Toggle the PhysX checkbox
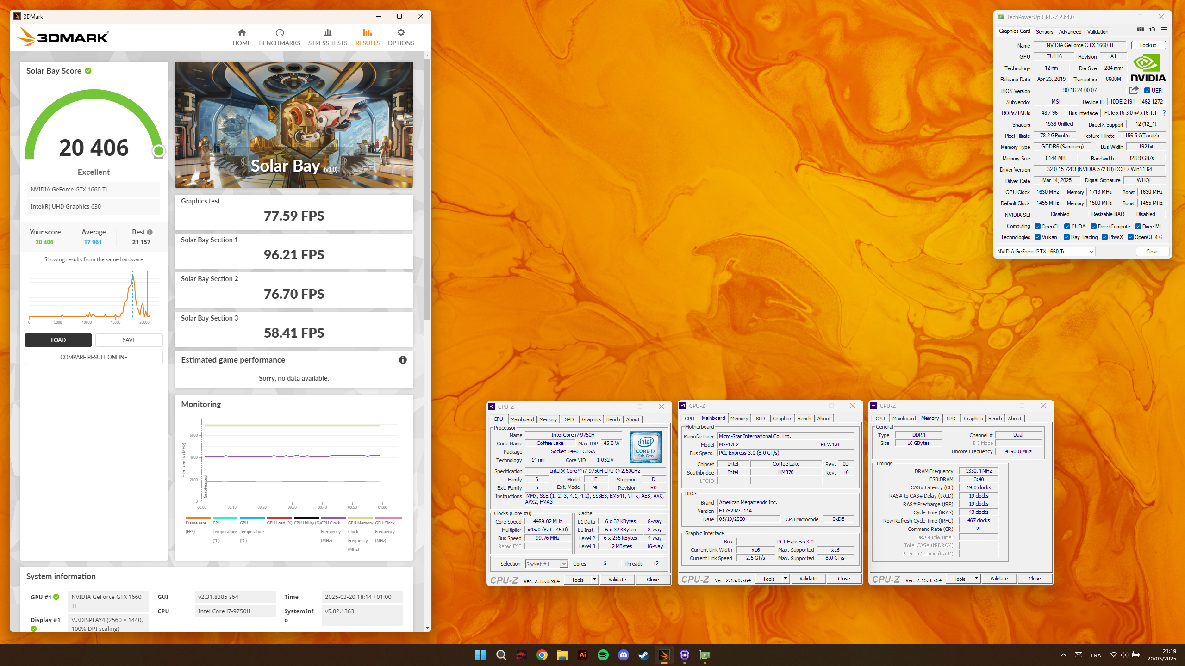Image resolution: width=1185 pixels, height=666 pixels. [1104, 237]
